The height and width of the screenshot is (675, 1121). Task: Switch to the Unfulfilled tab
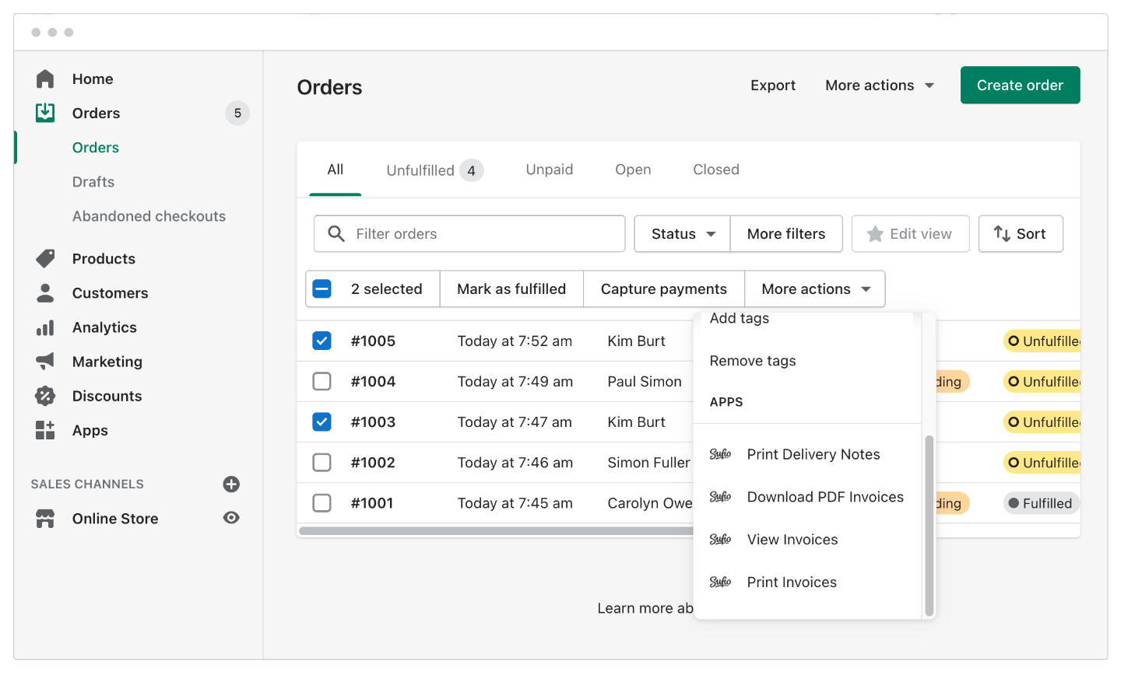point(420,170)
